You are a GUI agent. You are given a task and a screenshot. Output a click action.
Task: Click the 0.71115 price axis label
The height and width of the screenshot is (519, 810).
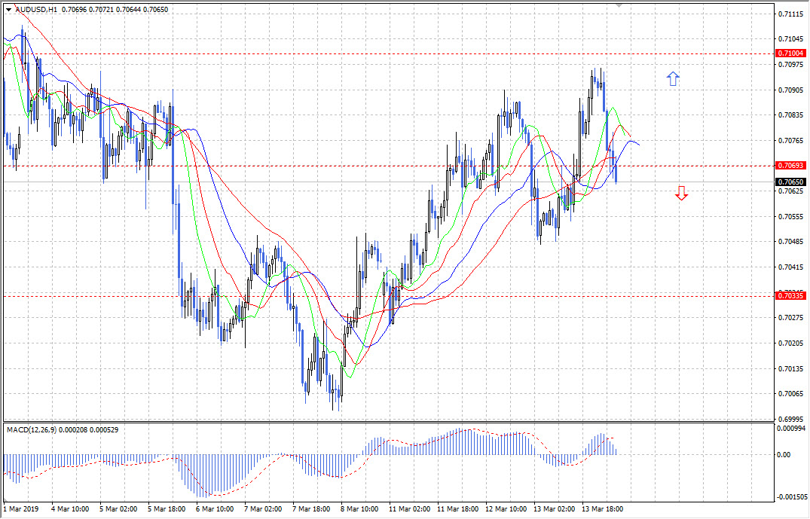click(791, 14)
